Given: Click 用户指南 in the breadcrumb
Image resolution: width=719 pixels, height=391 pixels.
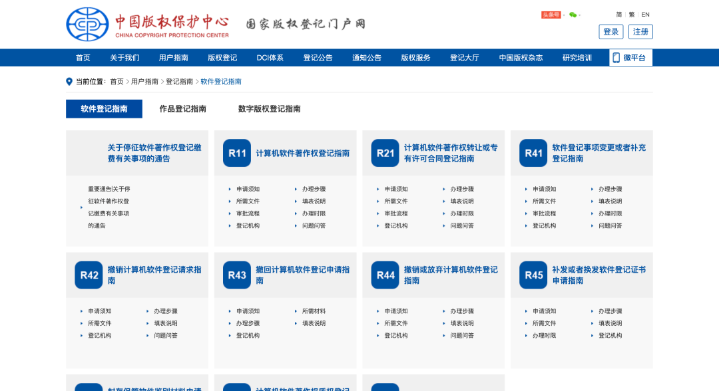Looking at the screenshot, I should coord(144,82).
